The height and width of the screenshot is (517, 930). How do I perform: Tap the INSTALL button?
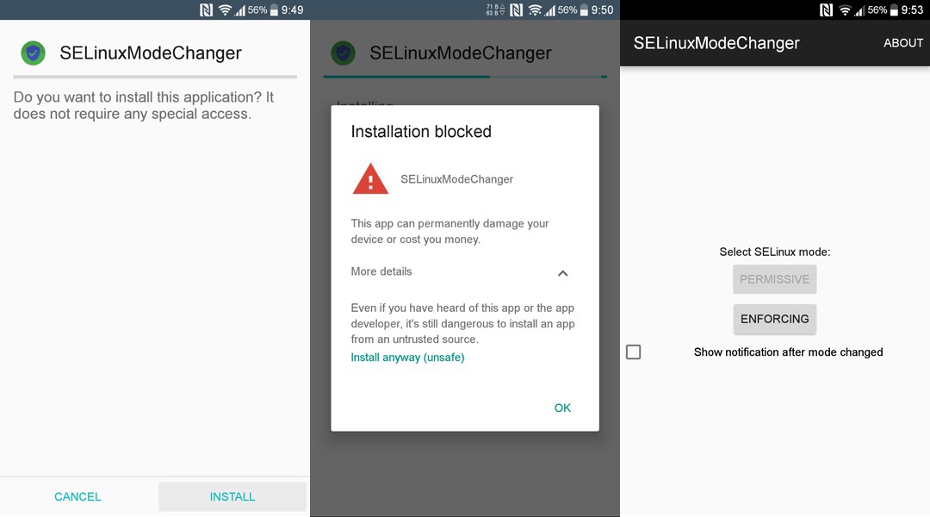[x=232, y=497]
